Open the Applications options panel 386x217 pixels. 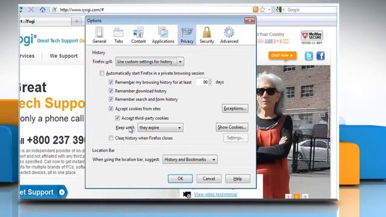[x=163, y=35]
